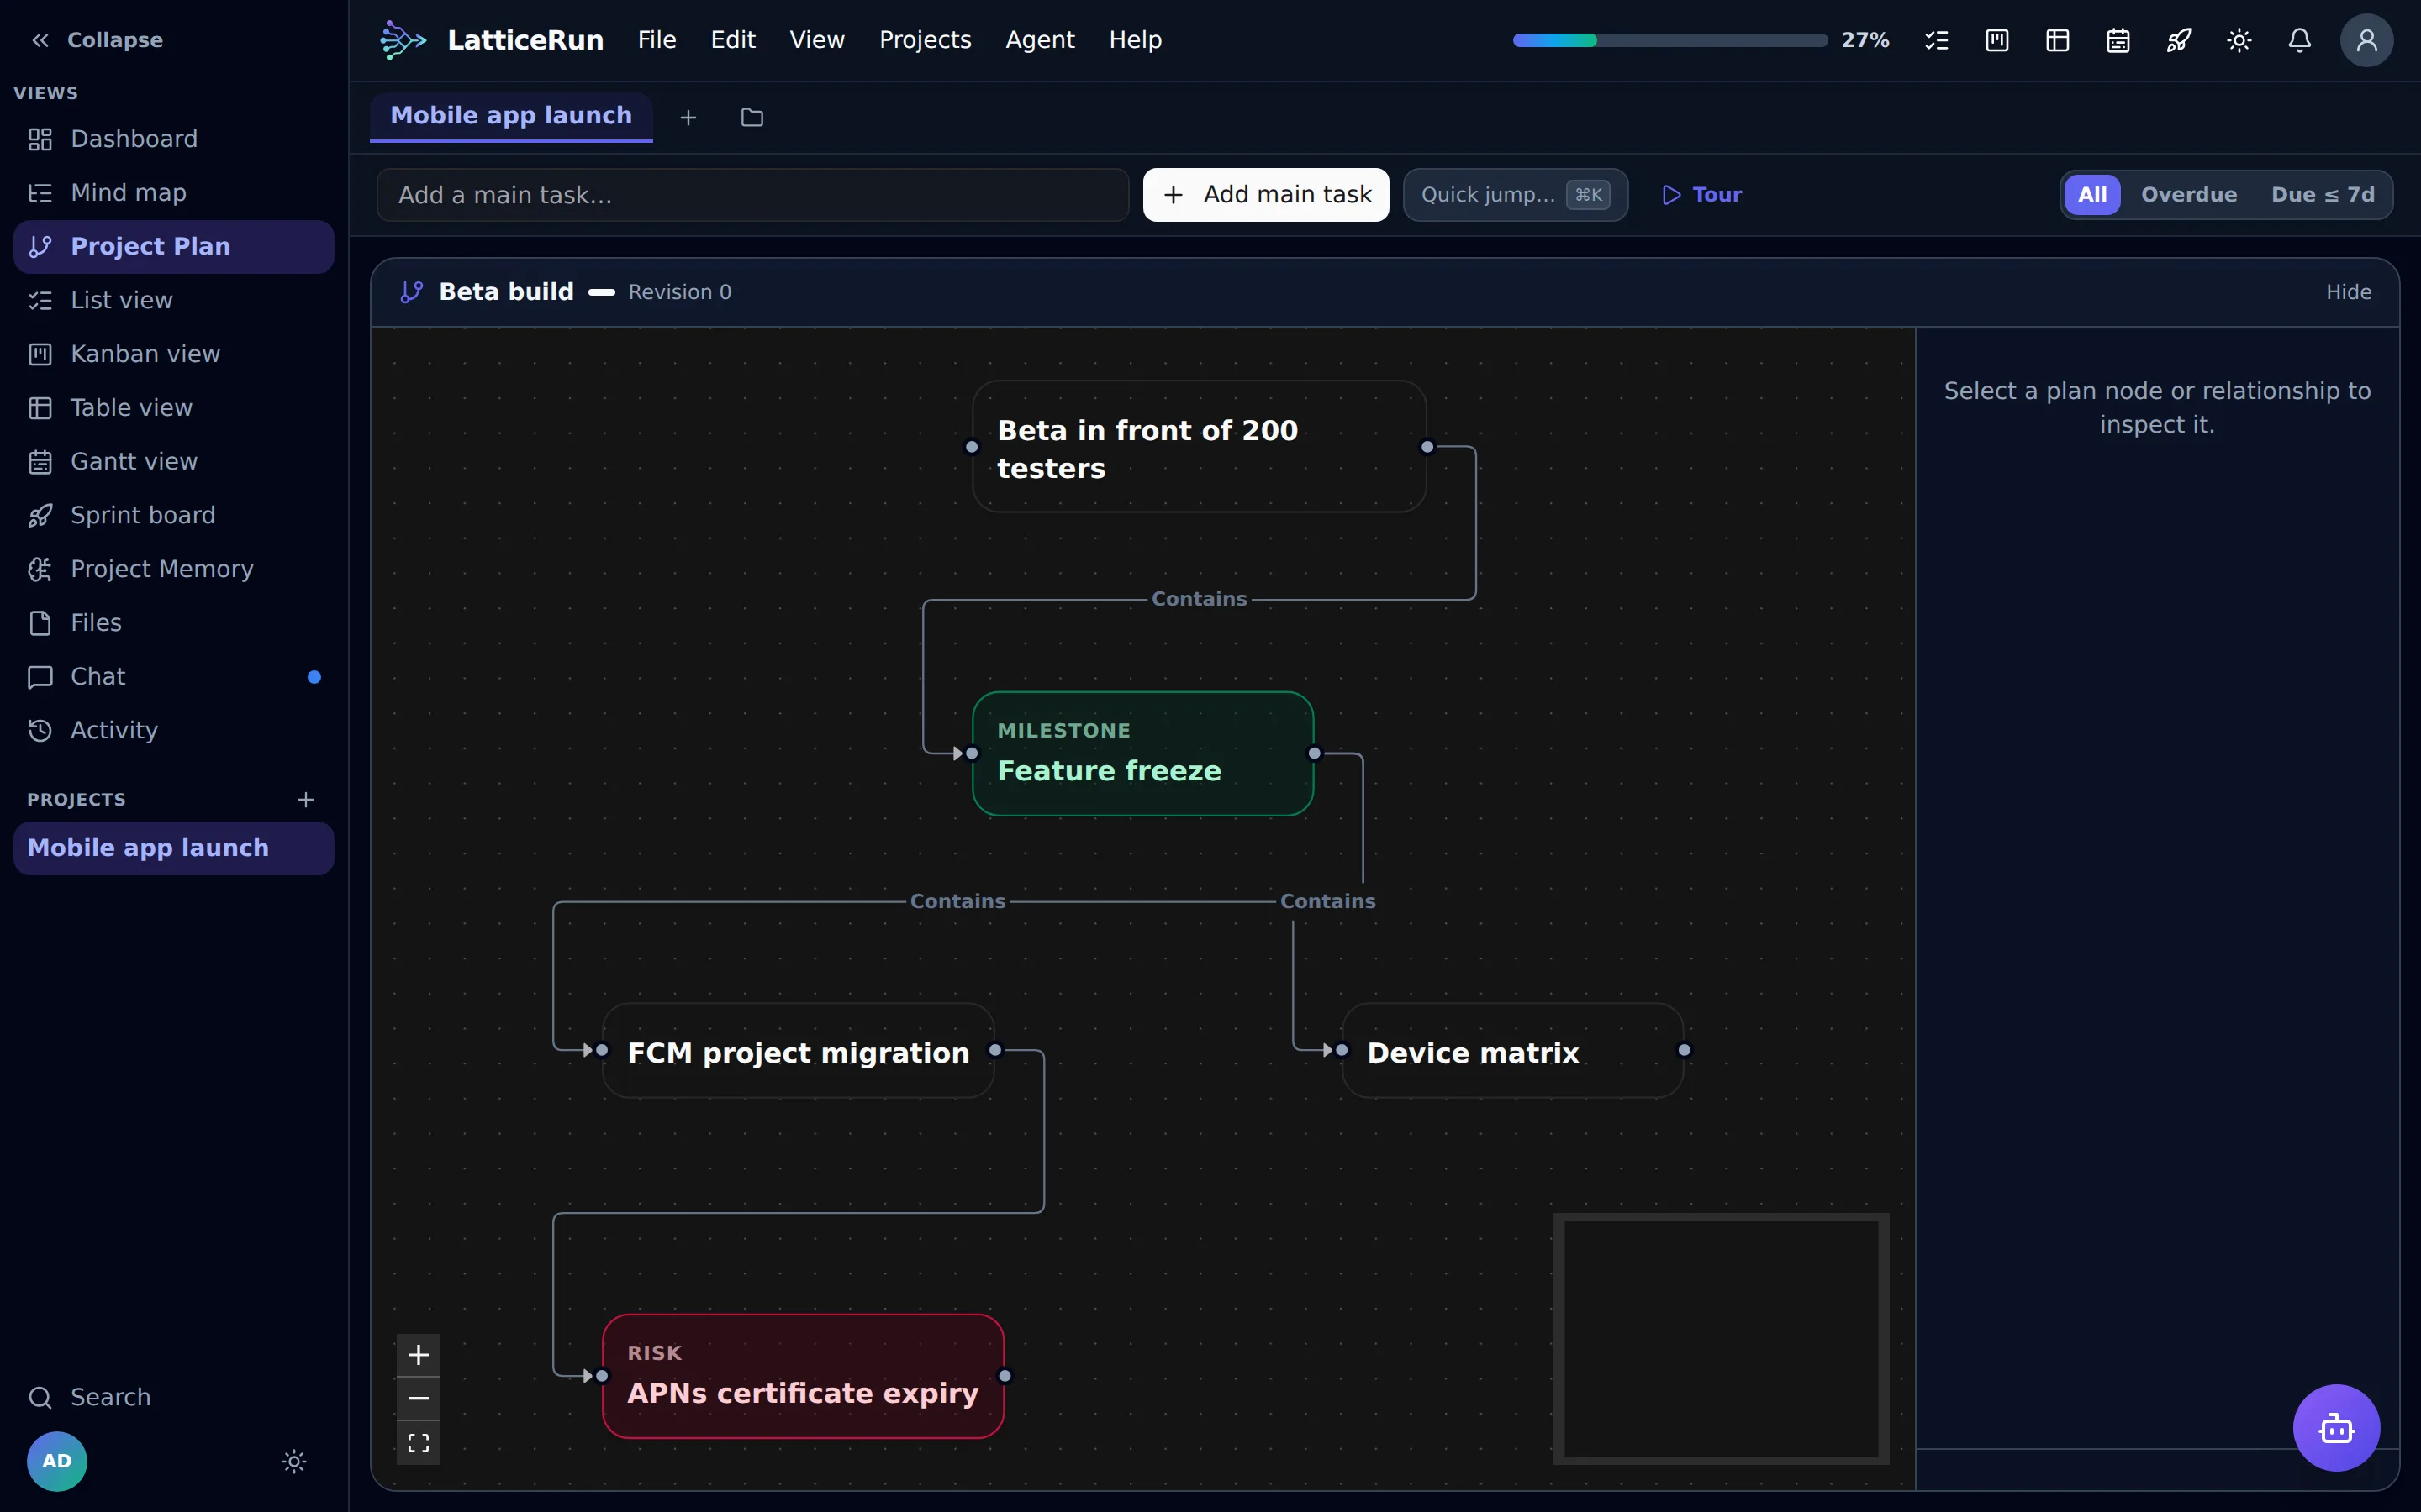The image size is (2421, 1512).
Task: Open the Dashboard view
Action: tap(174, 139)
